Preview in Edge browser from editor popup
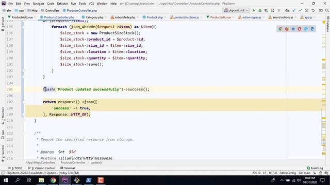This screenshot has width=330, height=185. pyautogui.click(x=312, y=29)
